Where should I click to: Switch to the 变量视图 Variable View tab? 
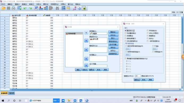[11, 93]
